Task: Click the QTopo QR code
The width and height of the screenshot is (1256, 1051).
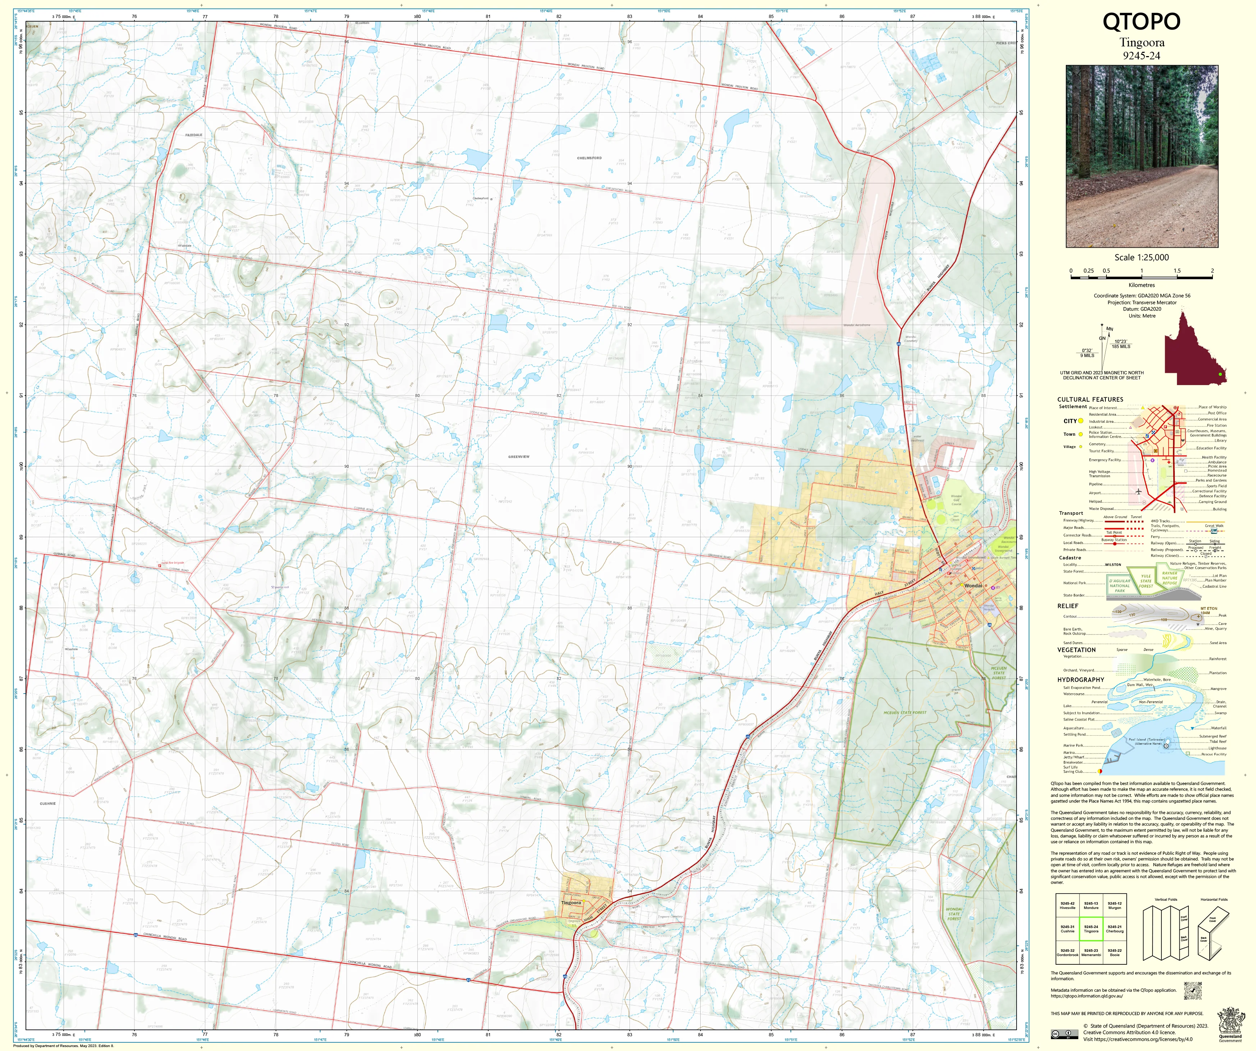Action: [1193, 991]
